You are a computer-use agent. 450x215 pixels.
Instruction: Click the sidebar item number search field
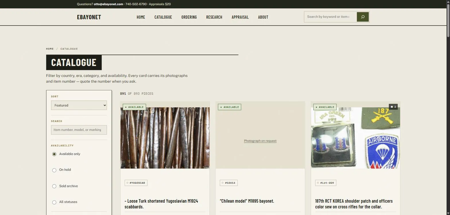pyautogui.click(x=79, y=130)
